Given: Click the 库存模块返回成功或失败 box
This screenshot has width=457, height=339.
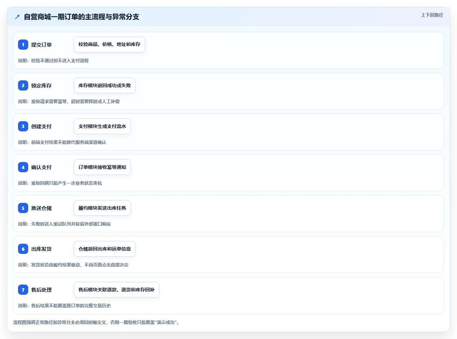Looking at the screenshot, I should [x=105, y=85].
